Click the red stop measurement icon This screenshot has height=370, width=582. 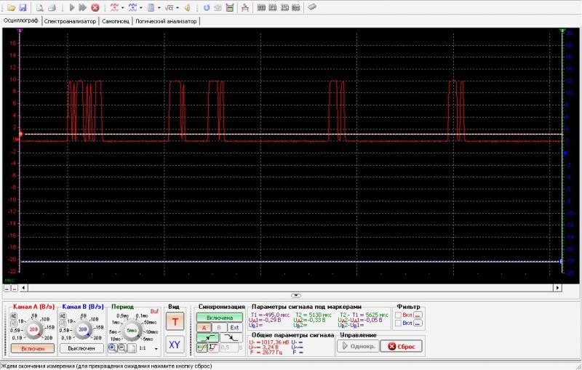[x=95, y=7]
